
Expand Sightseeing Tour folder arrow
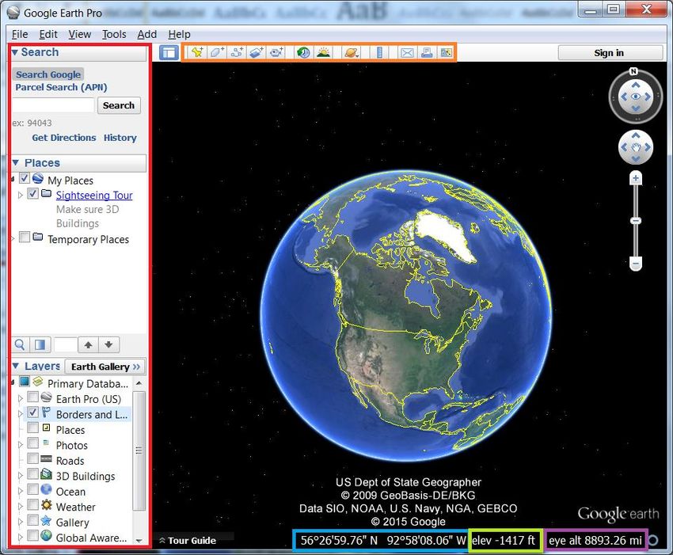(20, 195)
